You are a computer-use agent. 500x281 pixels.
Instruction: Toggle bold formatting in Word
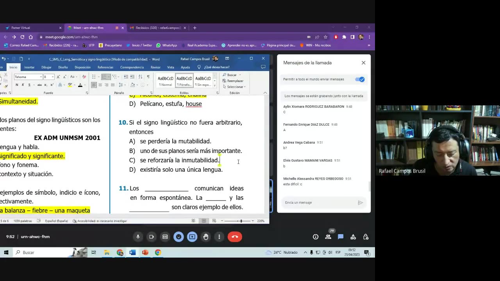point(17,85)
